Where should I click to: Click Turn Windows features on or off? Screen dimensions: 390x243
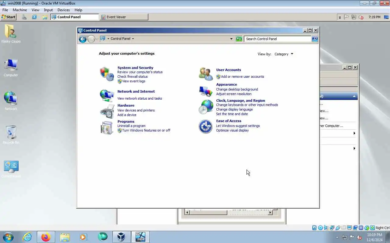pos(146,130)
